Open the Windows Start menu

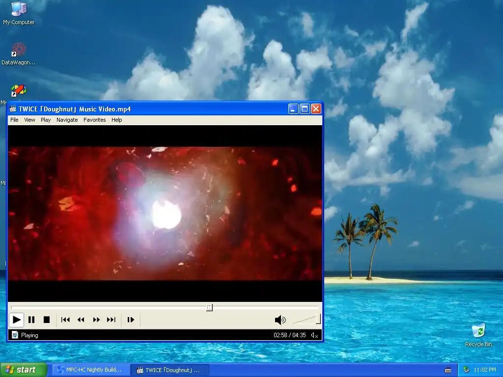pyautogui.click(x=23, y=370)
